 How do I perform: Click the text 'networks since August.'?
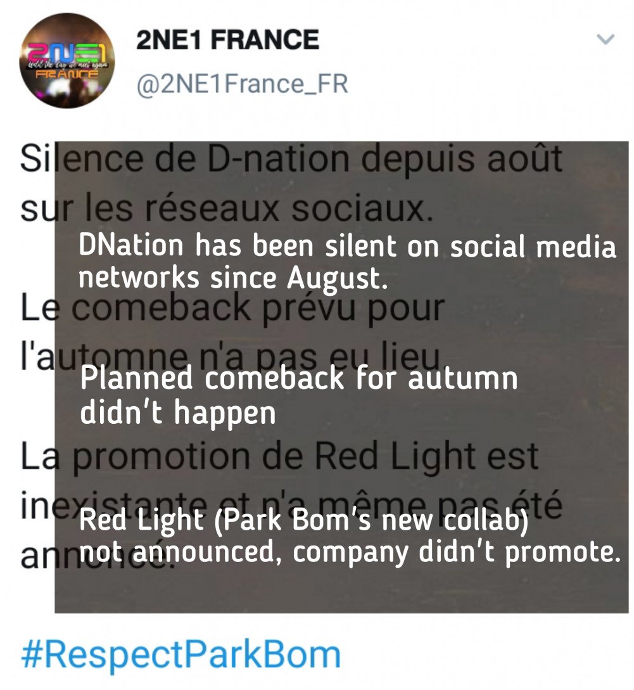click(x=233, y=279)
